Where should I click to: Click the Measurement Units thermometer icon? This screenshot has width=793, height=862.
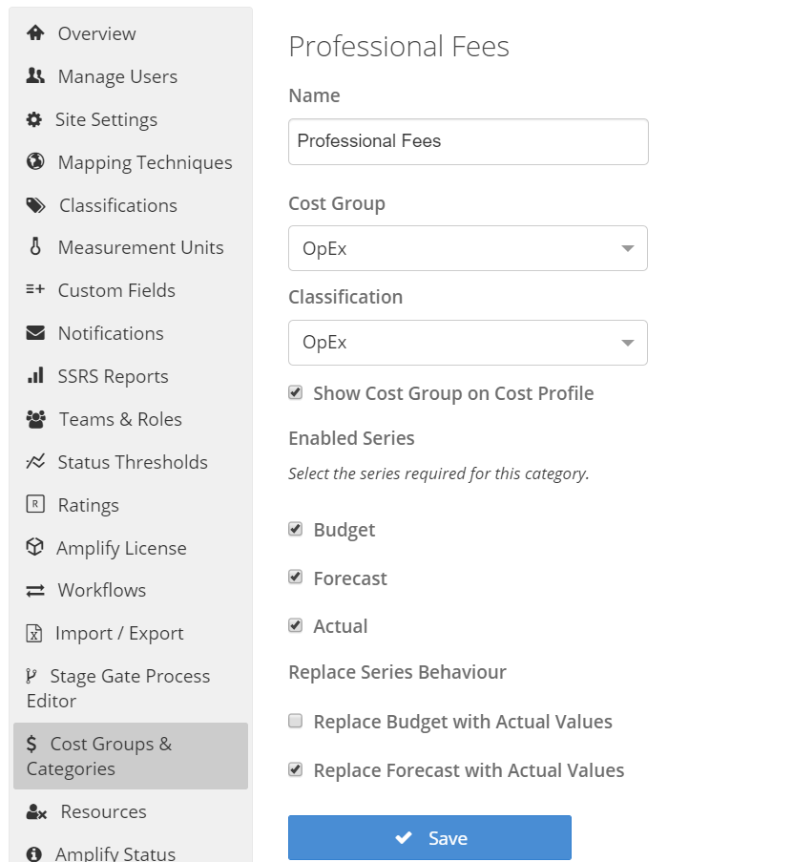(35, 247)
